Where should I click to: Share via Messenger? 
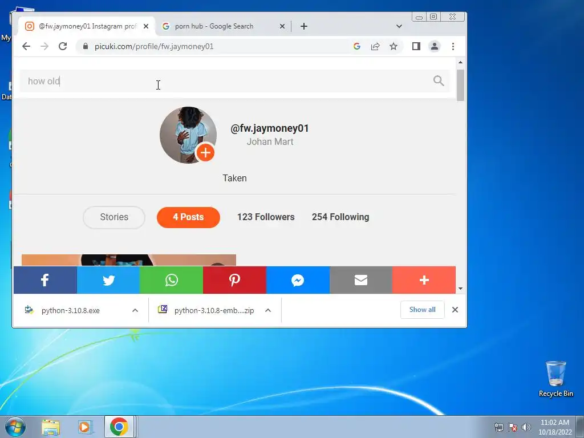pos(298,279)
